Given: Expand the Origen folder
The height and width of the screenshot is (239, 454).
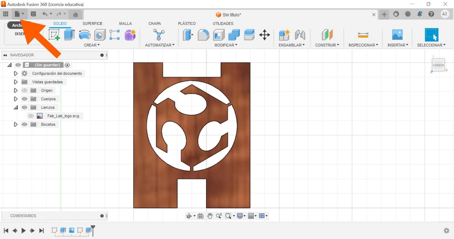Looking at the screenshot, I should [16, 90].
